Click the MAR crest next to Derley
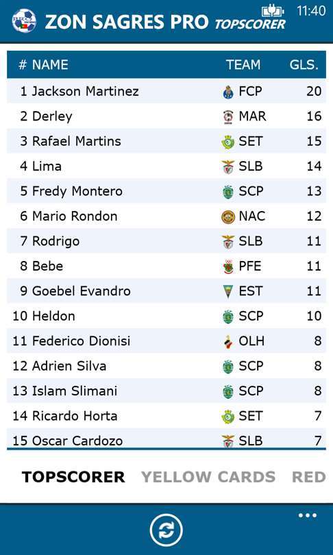 click(228, 116)
